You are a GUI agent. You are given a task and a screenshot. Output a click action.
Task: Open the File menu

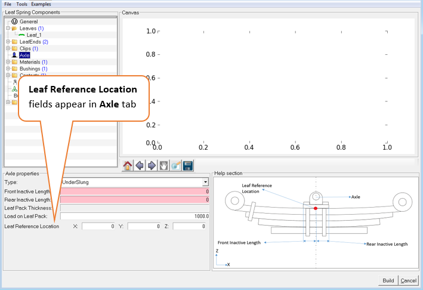8,4
